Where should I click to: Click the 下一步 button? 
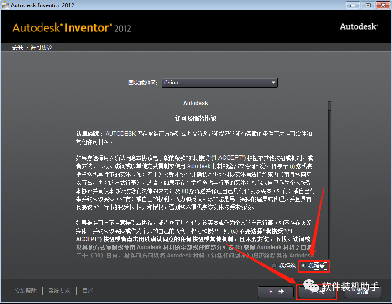[x=317, y=292]
